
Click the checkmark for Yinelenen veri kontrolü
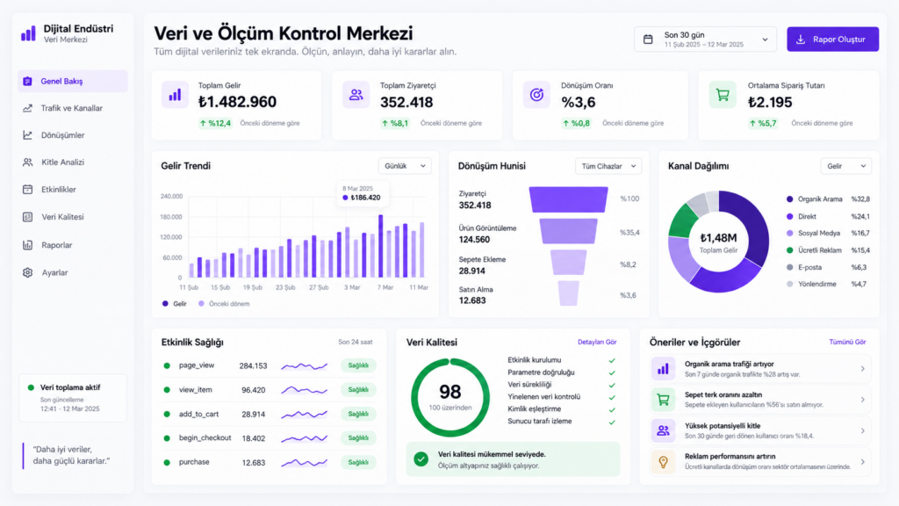tap(612, 397)
